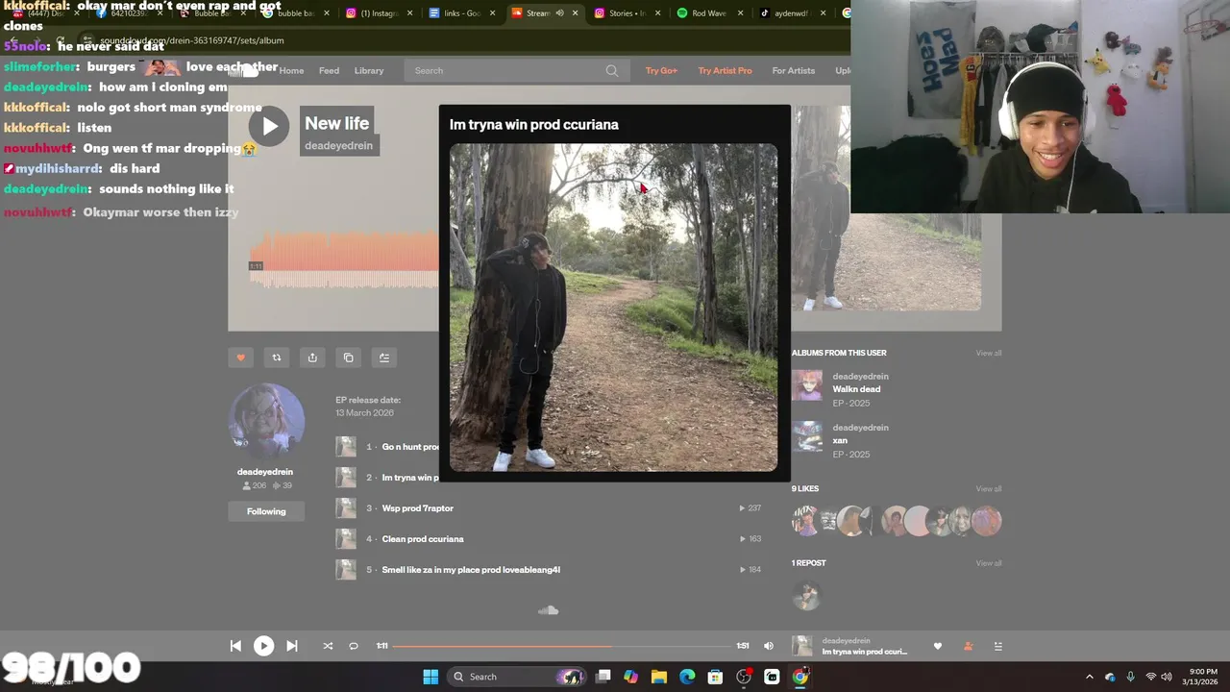This screenshot has height=692, width=1230.
Task: Open Library in SoundCloud navigation
Action: point(369,70)
